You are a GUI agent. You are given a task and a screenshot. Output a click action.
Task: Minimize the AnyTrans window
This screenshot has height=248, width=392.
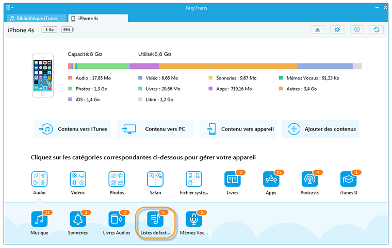pos(377,8)
